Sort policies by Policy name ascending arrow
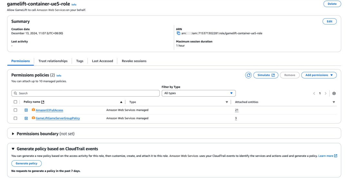This screenshot has width=348, height=179. [x=121, y=102]
